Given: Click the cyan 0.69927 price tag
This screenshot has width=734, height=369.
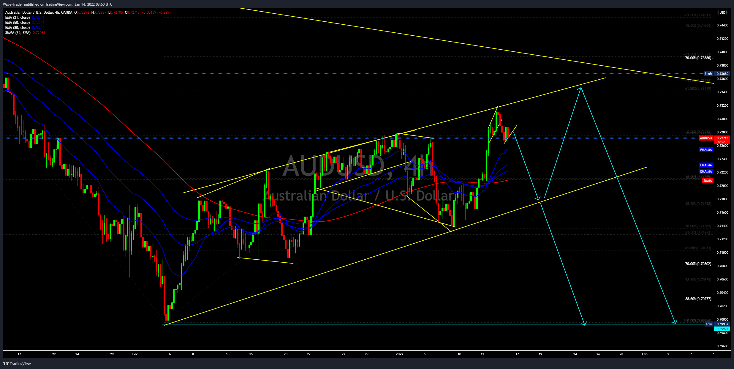Looking at the screenshot, I should tap(722, 329).
